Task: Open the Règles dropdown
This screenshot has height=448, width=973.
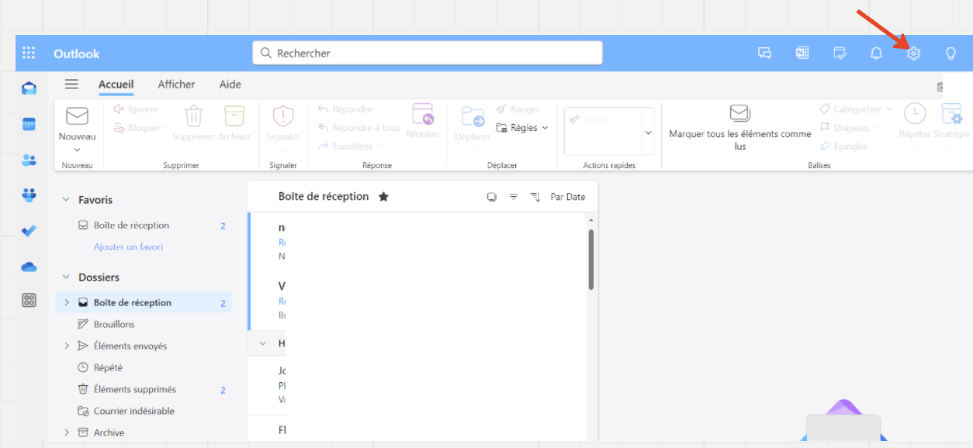Action: point(522,128)
